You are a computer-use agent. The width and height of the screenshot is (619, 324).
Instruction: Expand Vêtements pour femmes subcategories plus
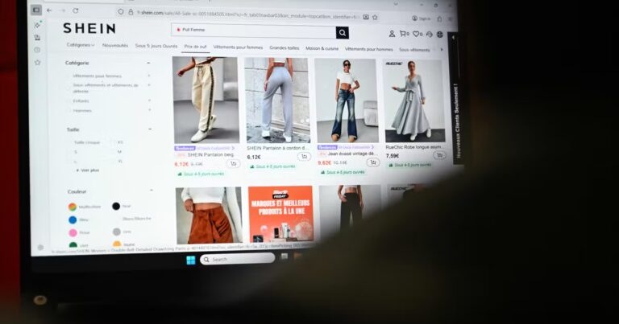(x=149, y=76)
